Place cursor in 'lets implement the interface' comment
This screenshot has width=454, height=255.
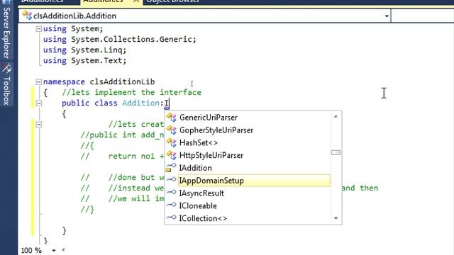[132, 93]
